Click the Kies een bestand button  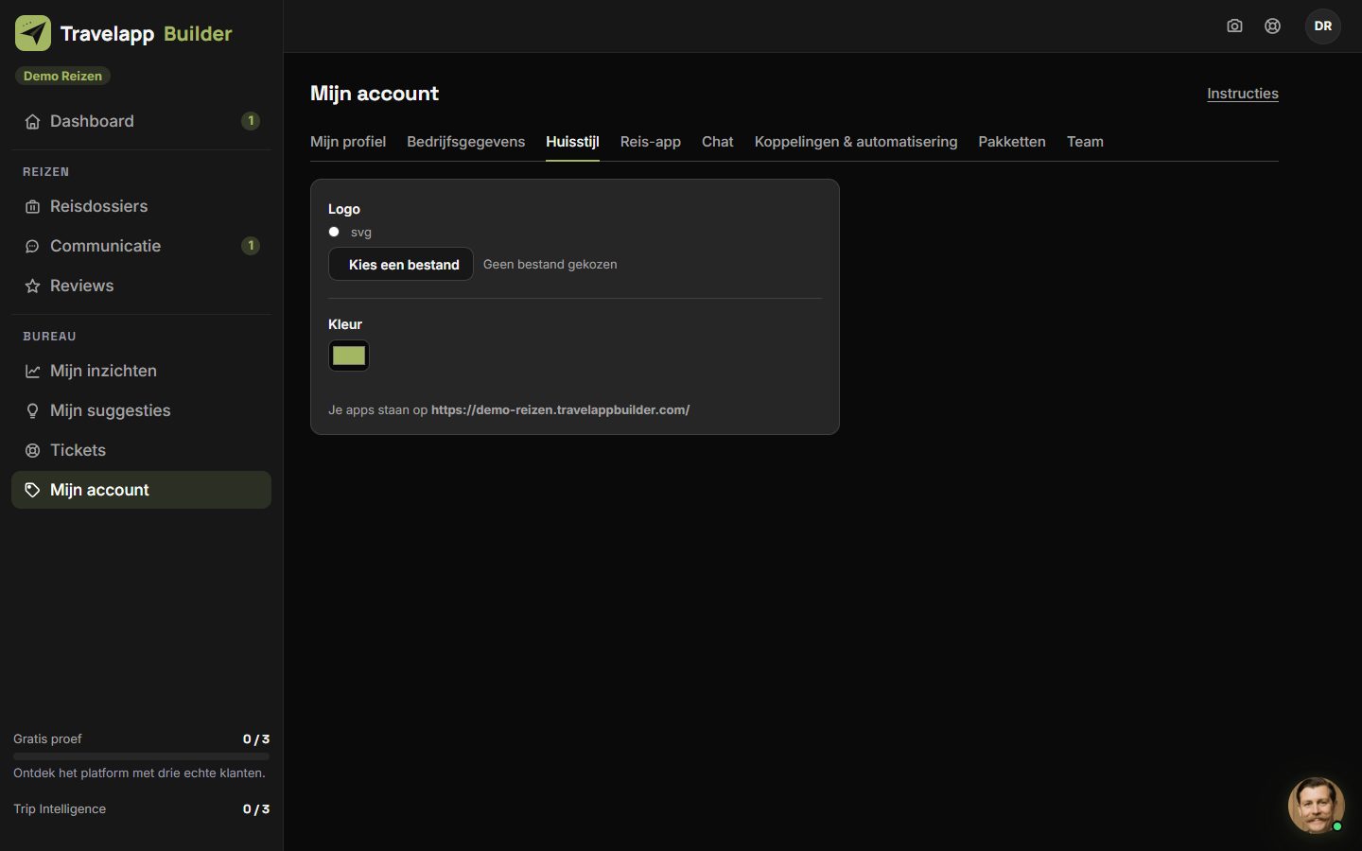(401, 265)
